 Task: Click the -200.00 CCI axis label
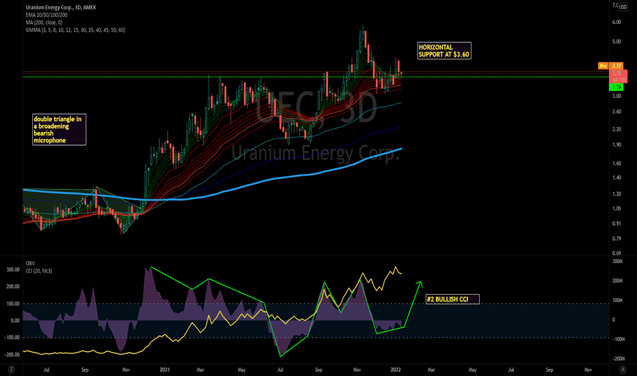[12, 354]
